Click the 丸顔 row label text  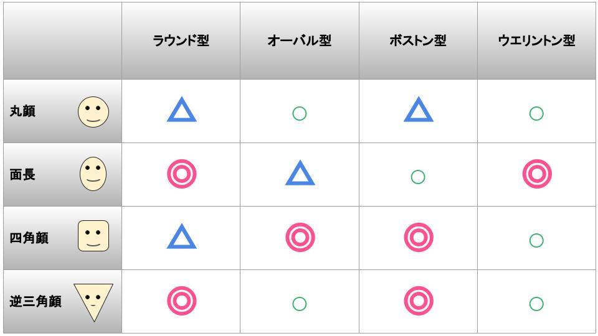pos(23,112)
